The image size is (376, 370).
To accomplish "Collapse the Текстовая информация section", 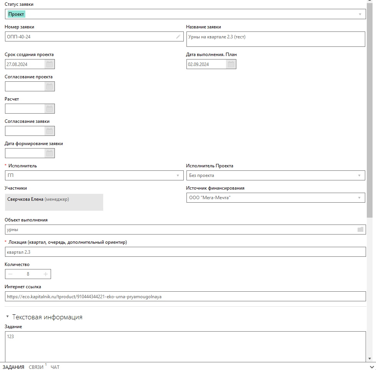I will click(7, 317).
